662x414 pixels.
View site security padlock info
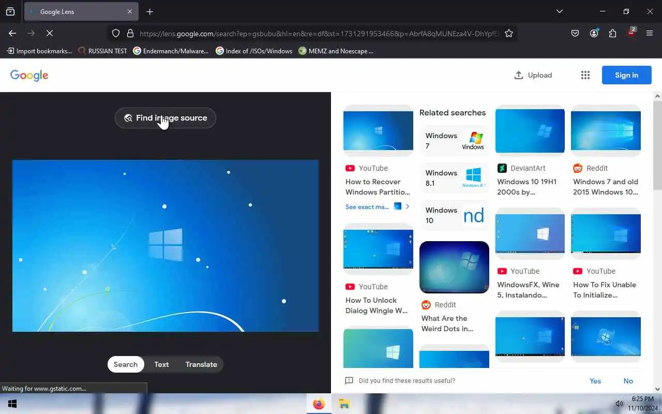[x=130, y=33]
